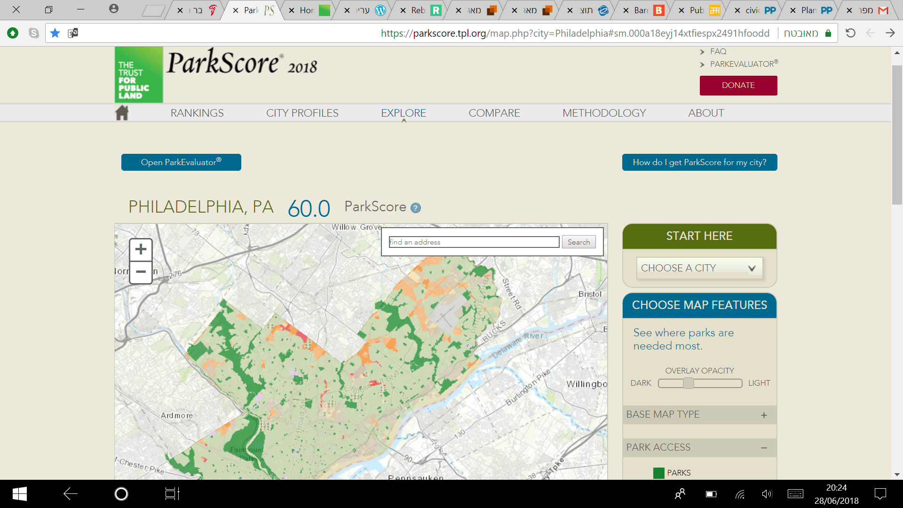The image size is (903, 508).
Task: Click the bookmark star icon in address bar
Action: click(55, 33)
